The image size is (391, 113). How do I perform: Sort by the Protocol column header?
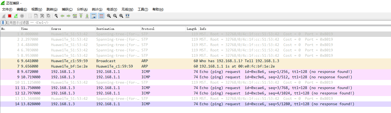[163, 29]
